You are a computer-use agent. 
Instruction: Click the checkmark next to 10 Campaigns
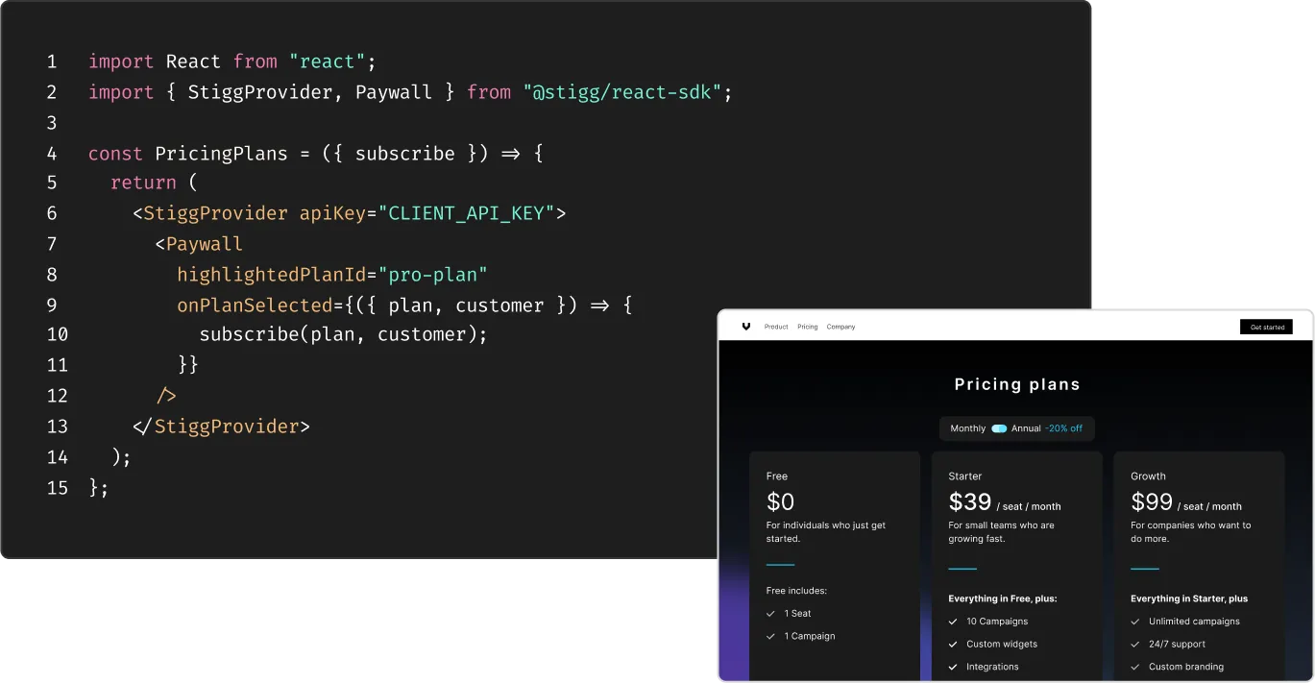coord(953,622)
